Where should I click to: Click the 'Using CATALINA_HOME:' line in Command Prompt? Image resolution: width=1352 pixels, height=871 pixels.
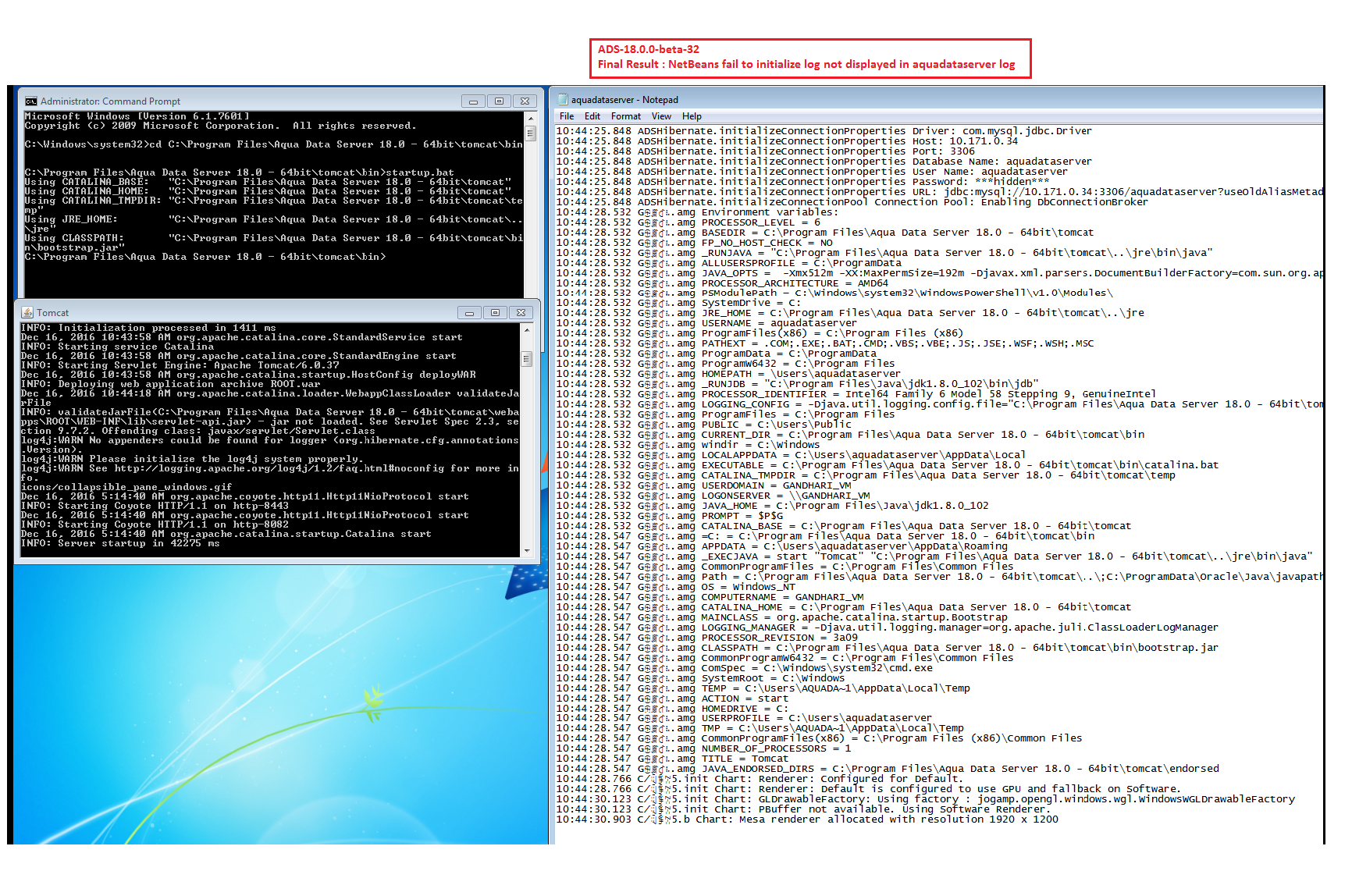268,191
